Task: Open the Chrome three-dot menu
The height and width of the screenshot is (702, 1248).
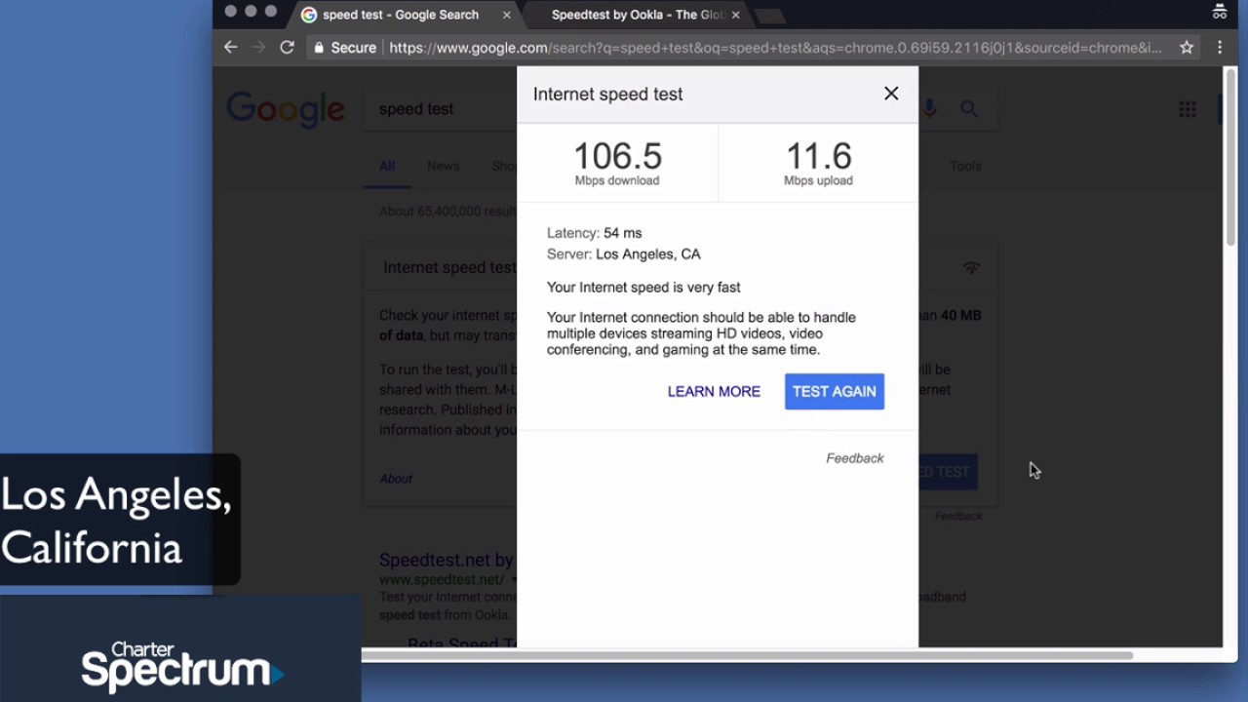Action: coord(1220,47)
